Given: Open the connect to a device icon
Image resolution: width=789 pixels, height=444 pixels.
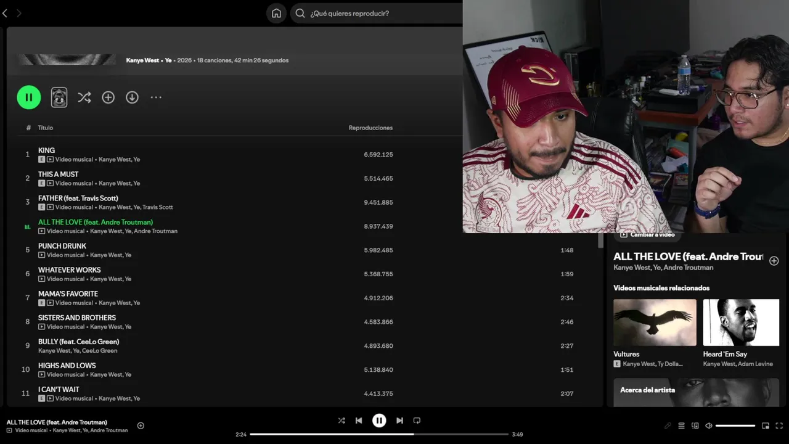Looking at the screenshot, I should (695, 425).
